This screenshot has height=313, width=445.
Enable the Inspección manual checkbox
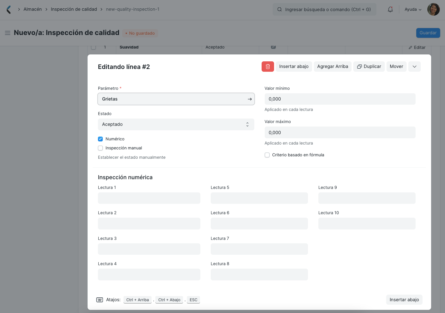pyautogui.click(x=100, y=148)
